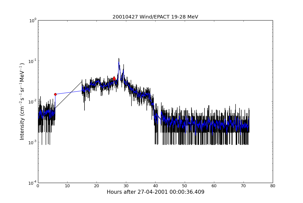The width and height of the screenshot is (303, 203).
Task: Click the x-axis tick label 50
Action: 184,186
